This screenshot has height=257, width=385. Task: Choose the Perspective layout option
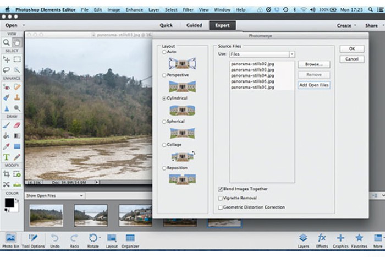pos(164,75)
